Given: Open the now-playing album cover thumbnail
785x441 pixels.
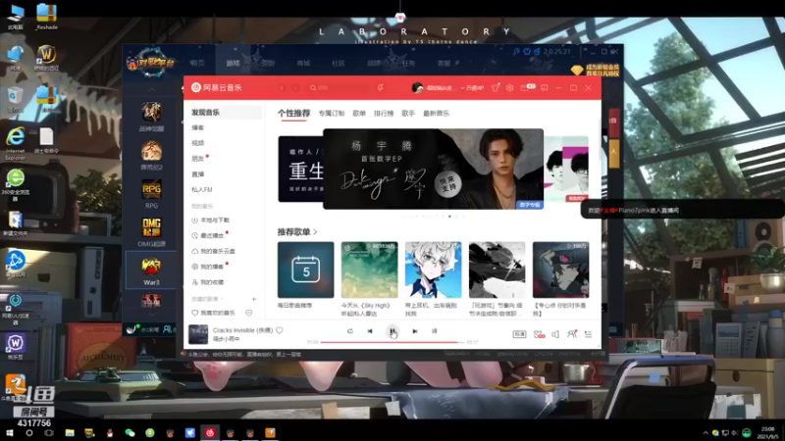Looking at the screenshot, I should pos(198,334).
